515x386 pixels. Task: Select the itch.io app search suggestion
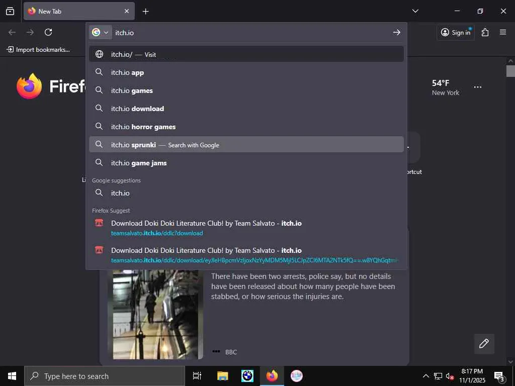[x=246, y=72]
